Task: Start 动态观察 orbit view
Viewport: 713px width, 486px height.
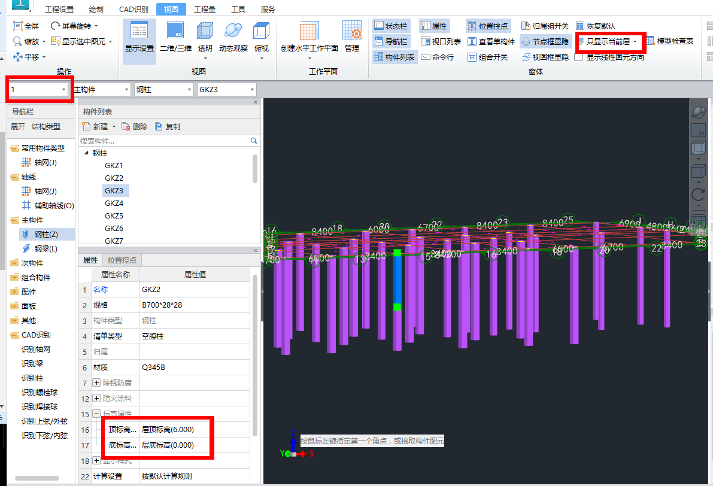Action: 233,38
